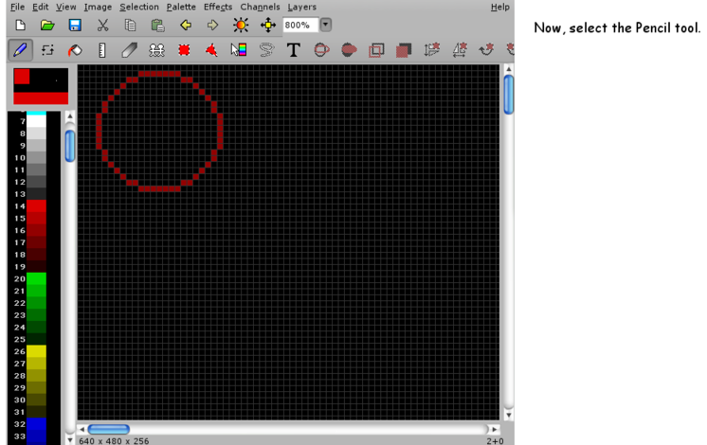Choose the Straight Line tool

tap(101, 49)
